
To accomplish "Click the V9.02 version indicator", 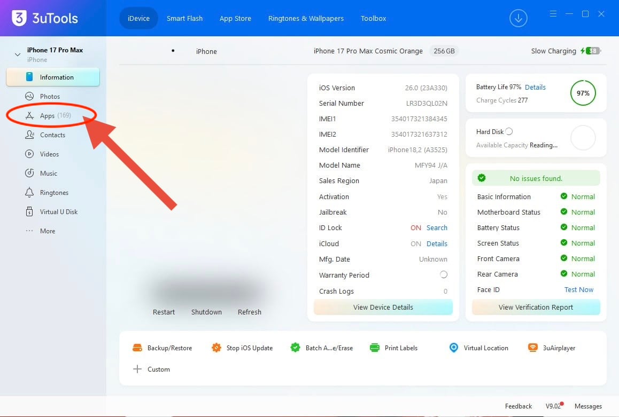I will 554,406.
